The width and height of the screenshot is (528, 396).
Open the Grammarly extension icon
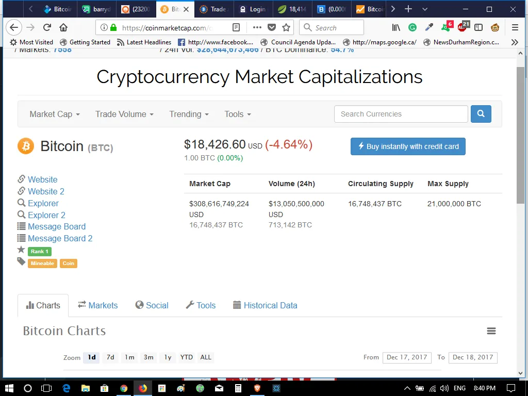click(x=412, y=28)
